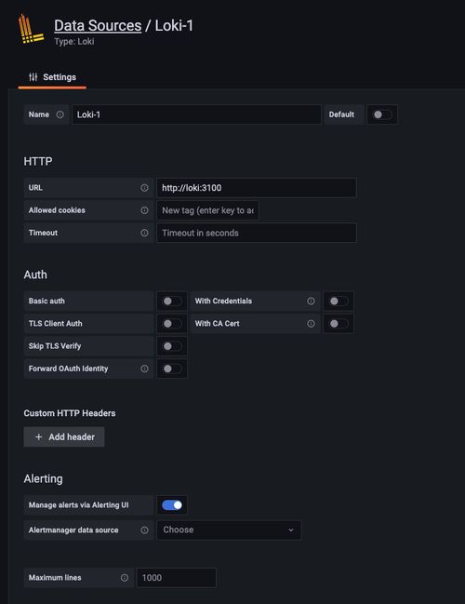Open the Alertmanager data source Choose dropdown
This screenshot has width=465, height=604.
coord(229,530)
